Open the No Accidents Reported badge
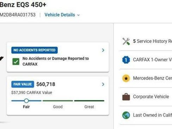172x129 pixels. 35,50
